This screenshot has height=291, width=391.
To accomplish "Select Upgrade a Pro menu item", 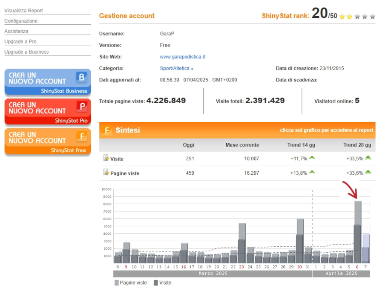I will [20, 41].
